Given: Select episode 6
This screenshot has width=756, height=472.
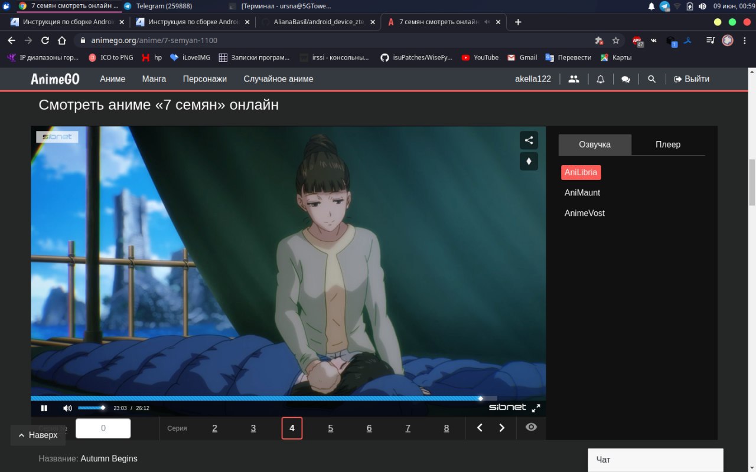Looking at the screenshot, I should pos(369,428).
